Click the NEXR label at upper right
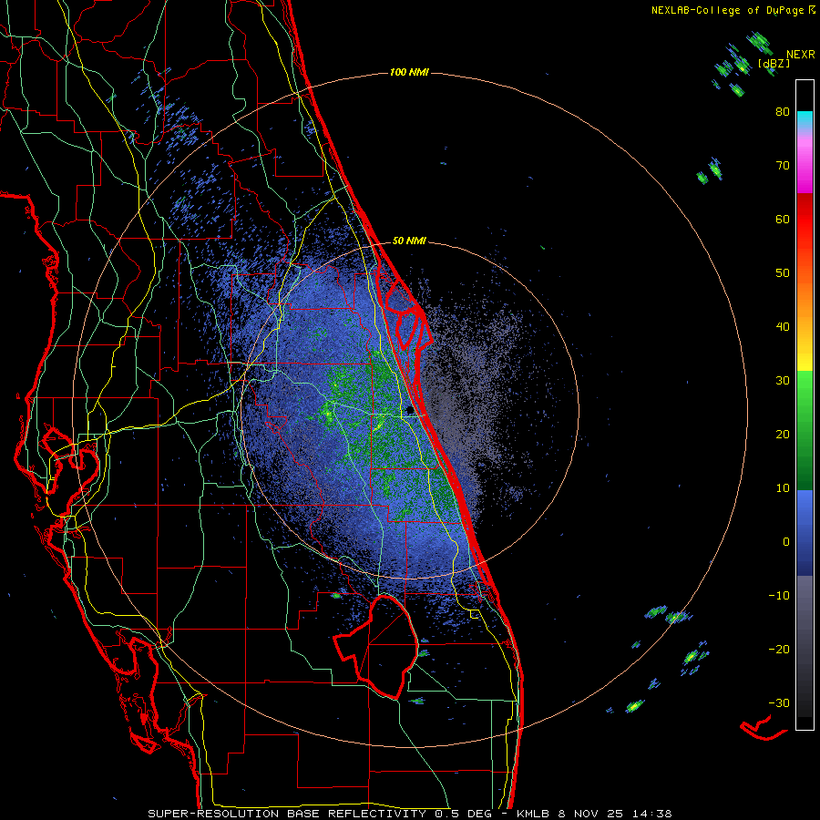Screen dimensions: 820x820 coord(801,55)
